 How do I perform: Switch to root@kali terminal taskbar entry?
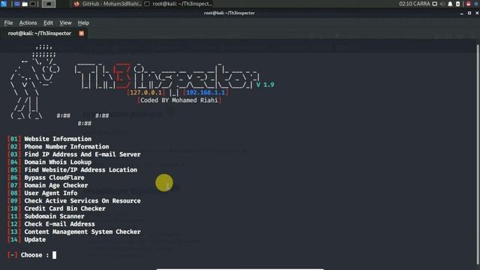(178, 4)
